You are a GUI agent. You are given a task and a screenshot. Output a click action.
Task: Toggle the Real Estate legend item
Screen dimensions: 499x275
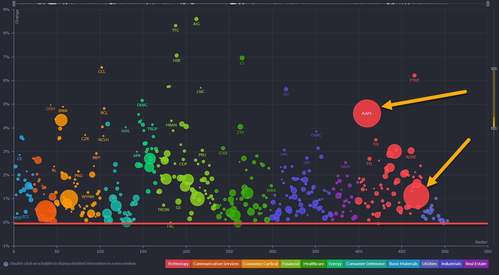pos(476,264)
